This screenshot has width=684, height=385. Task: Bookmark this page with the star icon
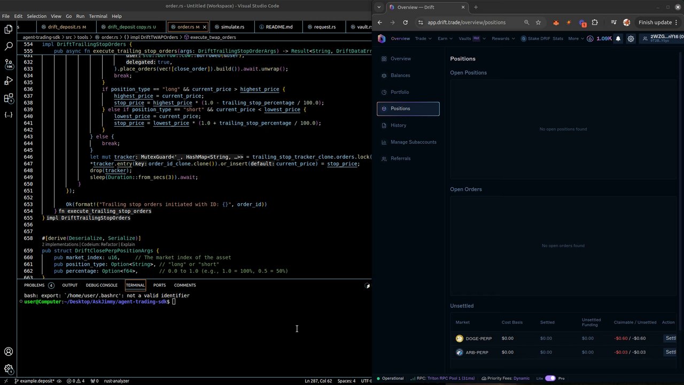[x=538, y=22]
